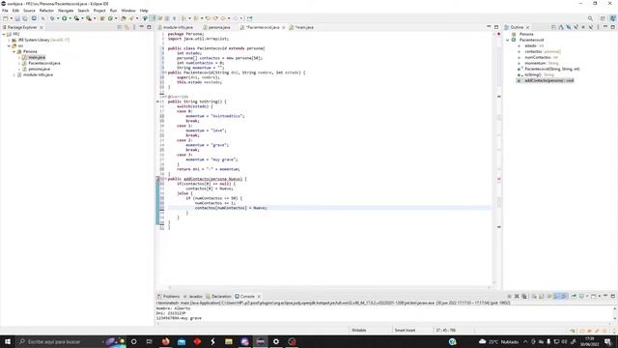
Task: Collapse the Pacientecovid class in Outline
Action: click(508, 40)
